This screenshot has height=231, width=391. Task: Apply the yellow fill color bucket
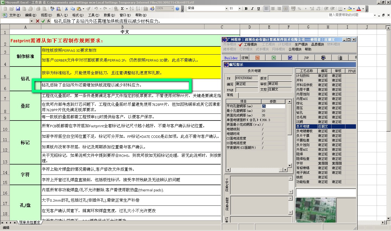coord(349,9)
